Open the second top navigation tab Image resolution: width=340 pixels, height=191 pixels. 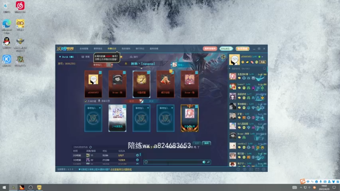98,49
